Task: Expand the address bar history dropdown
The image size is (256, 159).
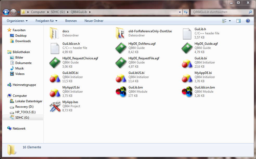Action: coord(180,12)
